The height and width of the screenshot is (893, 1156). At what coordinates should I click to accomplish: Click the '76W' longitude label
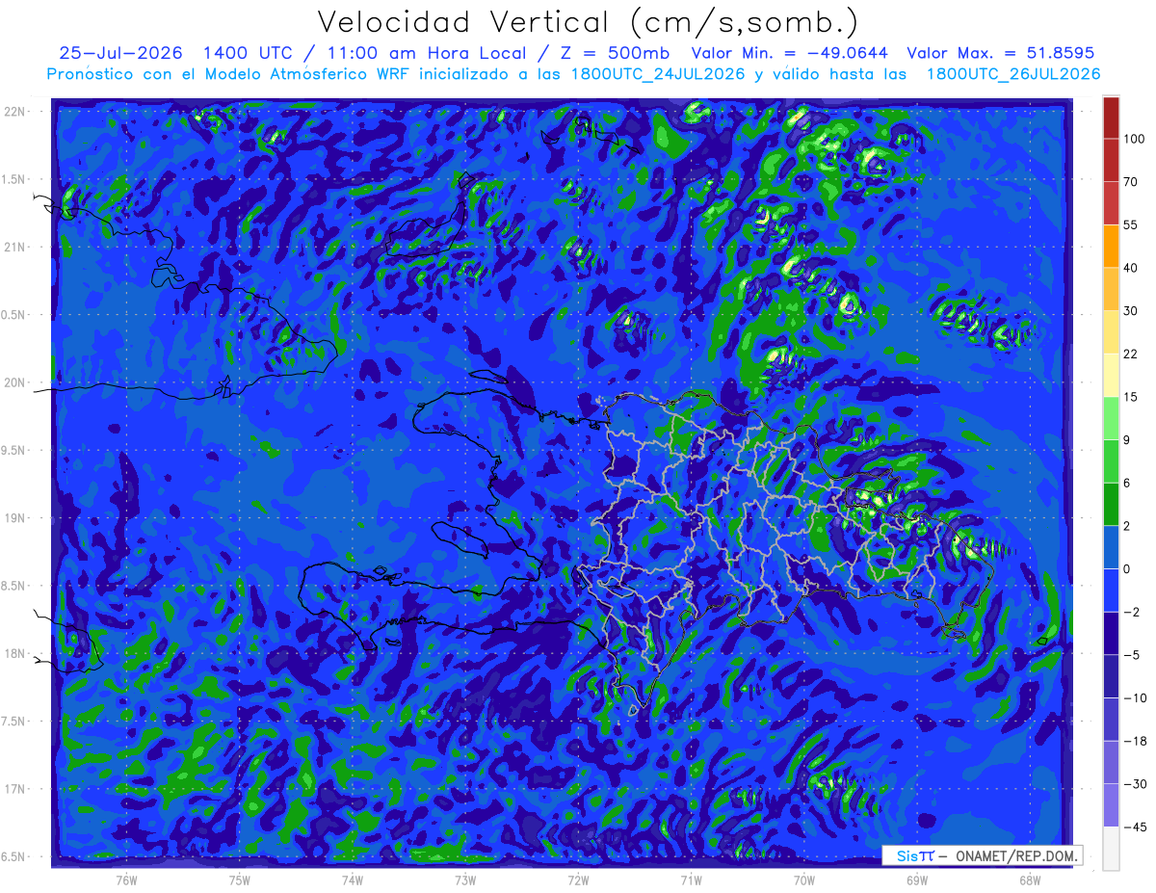(126, 880)
